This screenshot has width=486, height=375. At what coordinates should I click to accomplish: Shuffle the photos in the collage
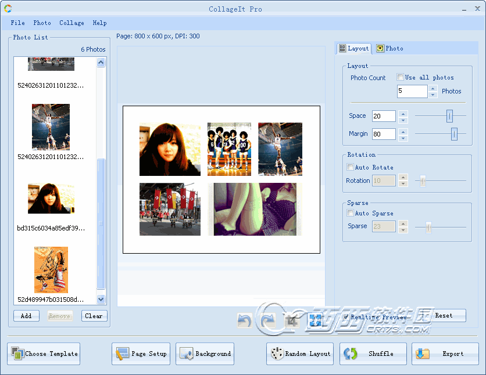coord(373,354)
